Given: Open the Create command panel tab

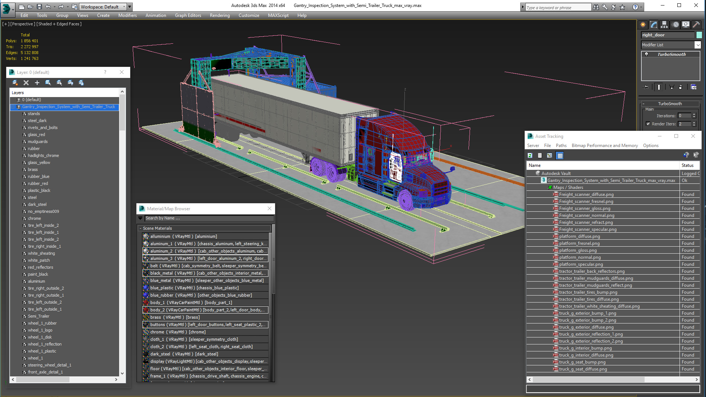Looking at the screenshot, I should click(x=643, y=25).
